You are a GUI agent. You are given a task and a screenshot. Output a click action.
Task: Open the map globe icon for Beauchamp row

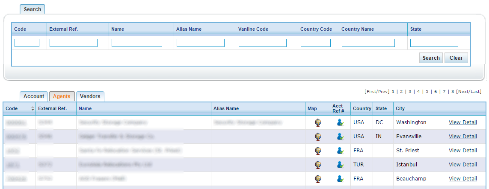318,179
